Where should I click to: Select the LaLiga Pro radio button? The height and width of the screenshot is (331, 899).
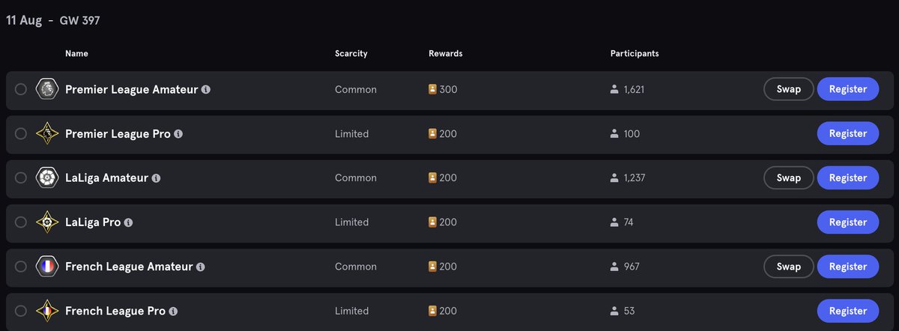tap(21, 222)
